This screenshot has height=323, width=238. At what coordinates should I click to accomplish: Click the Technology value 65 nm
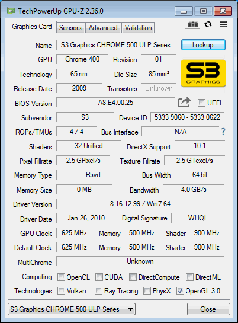(x=79, y=73)
